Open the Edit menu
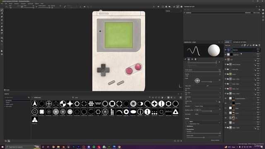The image size is (265, 149). click(x=6, y=4)
